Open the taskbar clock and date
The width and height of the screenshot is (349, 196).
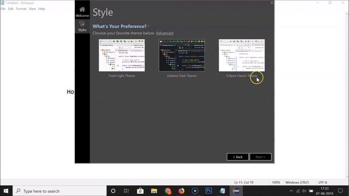[x=324, y=191]
